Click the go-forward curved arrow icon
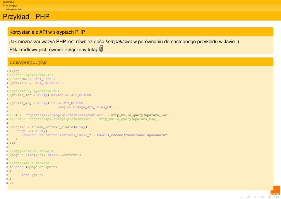 click(279, 197)
